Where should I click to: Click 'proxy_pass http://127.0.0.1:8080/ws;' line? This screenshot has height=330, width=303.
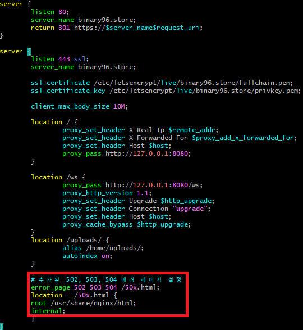click(x=132, y=185)
